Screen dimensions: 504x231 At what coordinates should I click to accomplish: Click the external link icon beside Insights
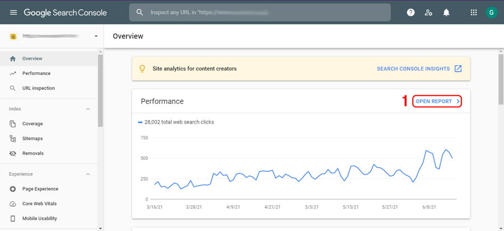click(x=458, y=69)
